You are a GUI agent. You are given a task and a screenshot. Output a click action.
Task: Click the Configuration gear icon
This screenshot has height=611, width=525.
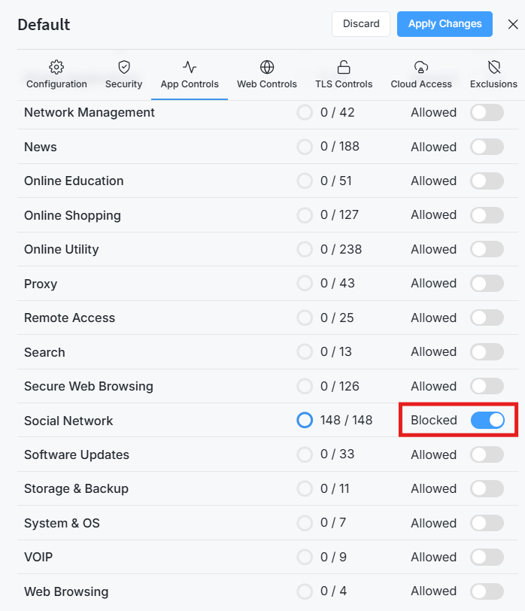point(56,67)
